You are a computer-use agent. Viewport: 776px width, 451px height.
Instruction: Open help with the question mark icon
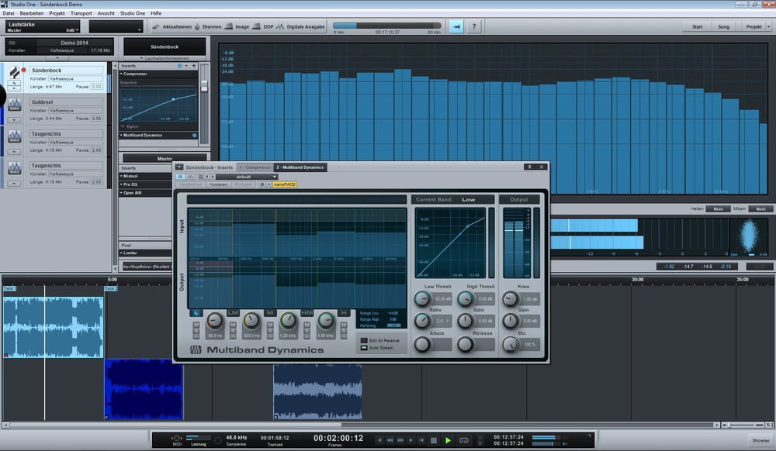tap(474, 26)
